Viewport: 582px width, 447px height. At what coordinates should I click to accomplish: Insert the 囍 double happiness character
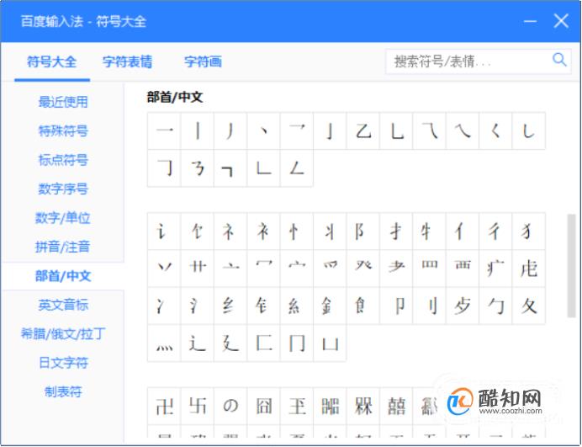click(396, 406)
